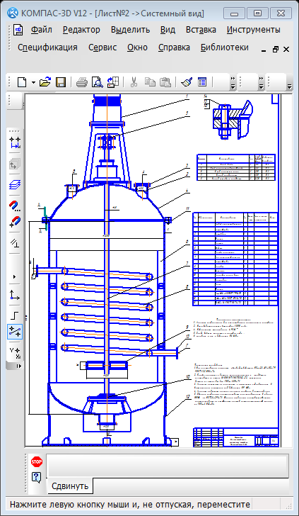Open the layers manager with the blue layers icon
This screenshot has width=299, height=516.
point(15,184)
